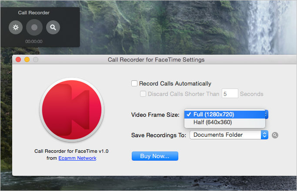The width and height of the screenshot is (297, 191).
Task: Click the 00:00:00 recording timer
Action: (x=34, y=41)
